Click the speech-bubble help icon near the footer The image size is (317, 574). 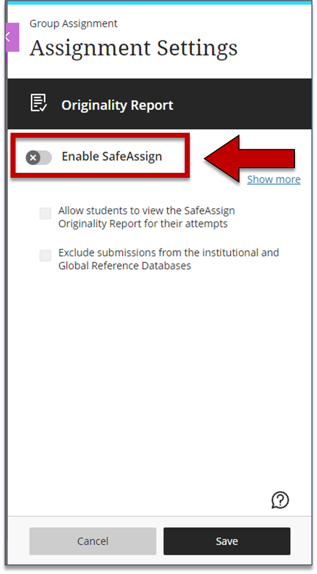coord(280,500)
